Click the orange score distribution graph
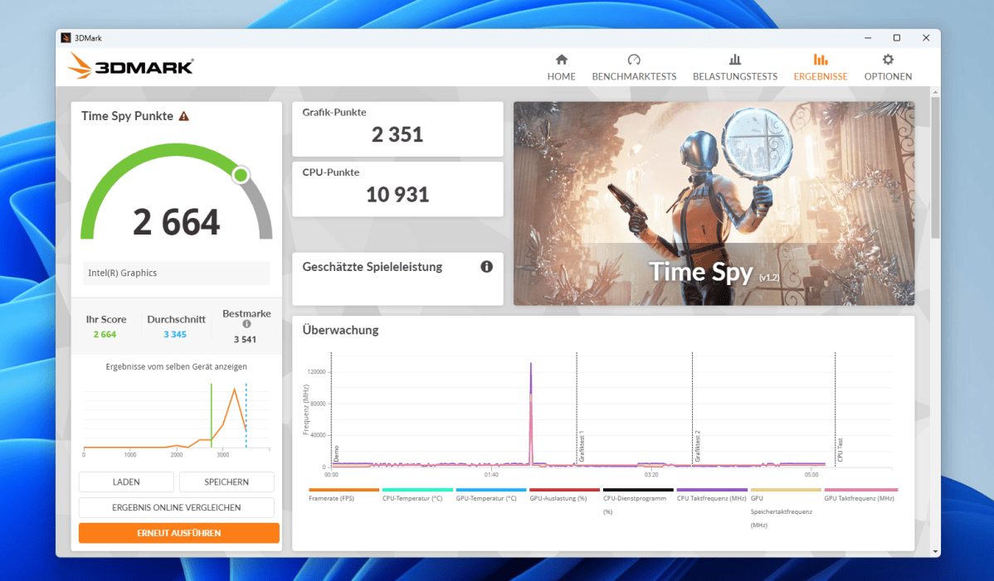 pyautogui.click(x=176, y=419)
